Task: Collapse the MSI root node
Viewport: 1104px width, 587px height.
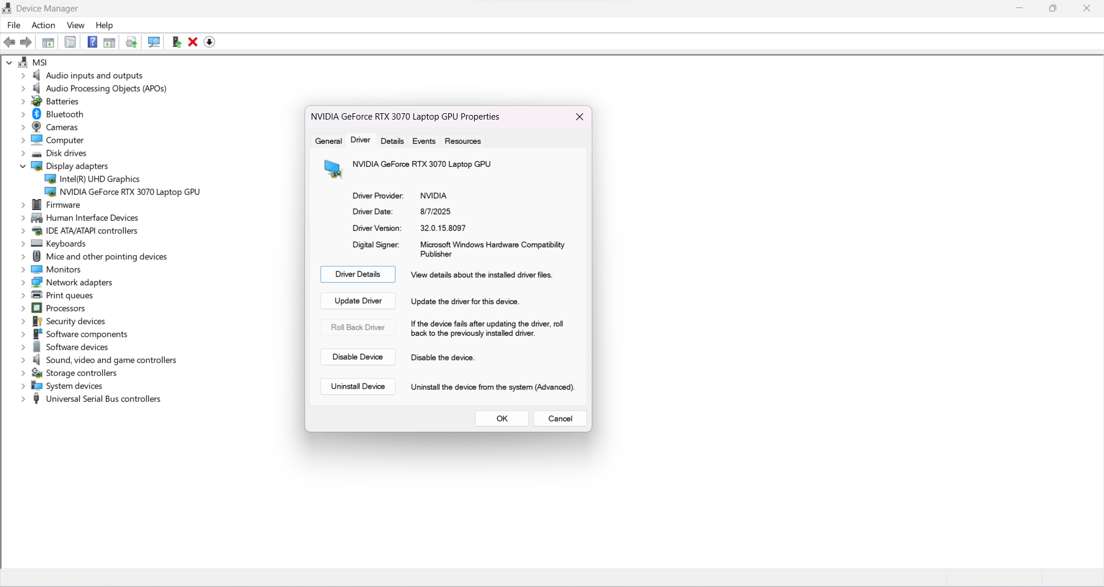Action: coord(9,62)
